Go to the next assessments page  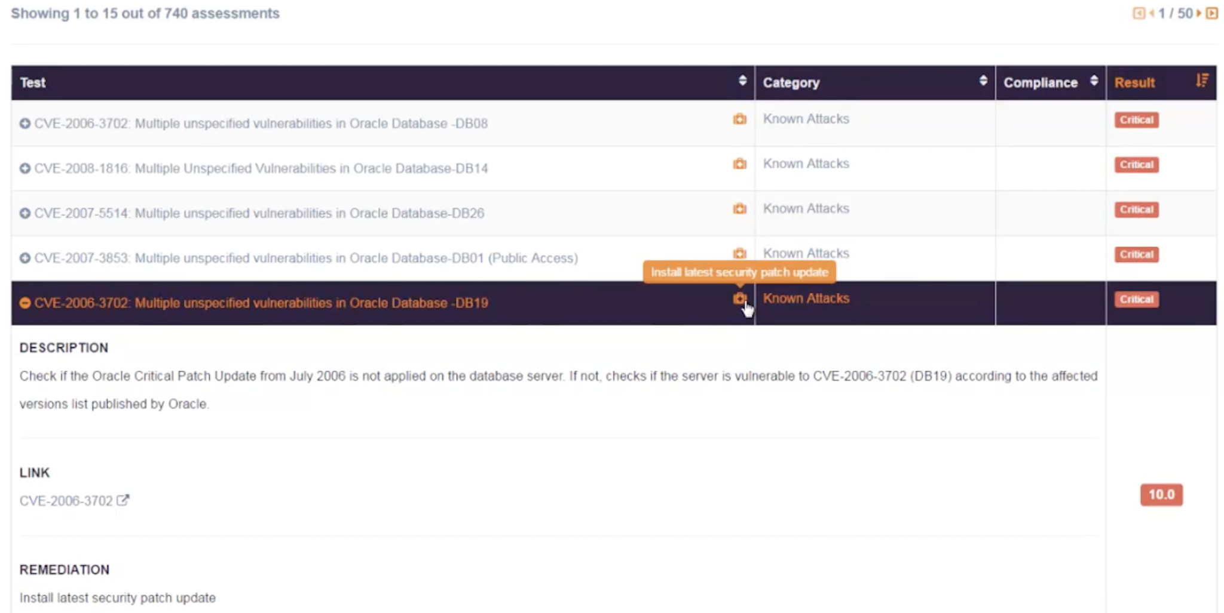tap(1199, 13)
